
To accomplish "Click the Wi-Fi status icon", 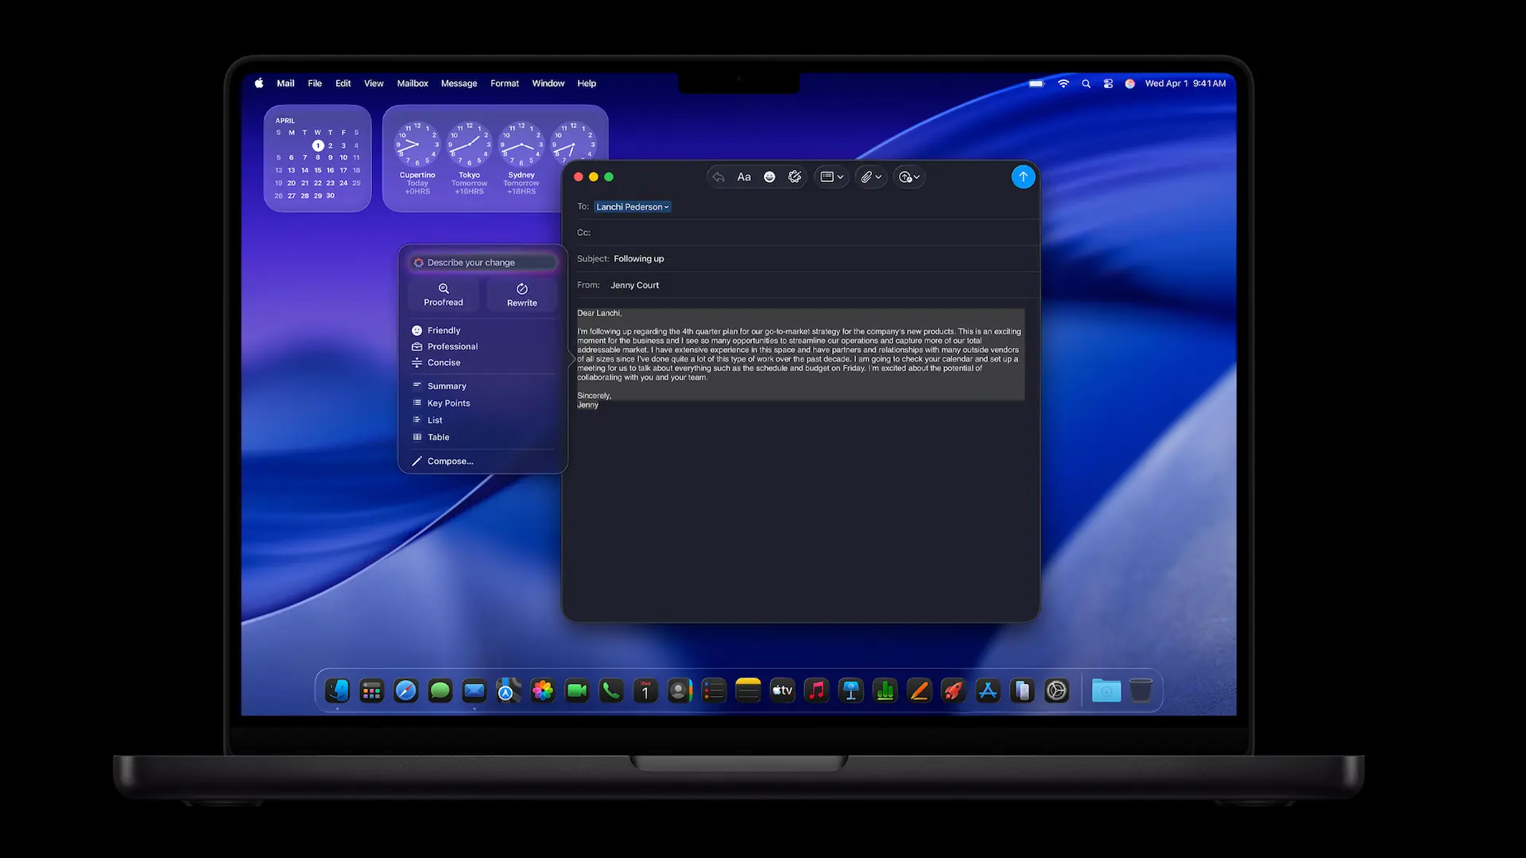I will (x=1063, y=83).
